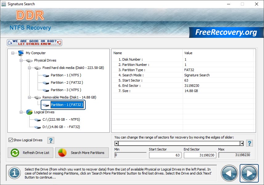This screenshot has width=264, height=185.
Task: Select the Removable Media (Disk1 - 14.88 GB) label
Action: coord(69,97)
